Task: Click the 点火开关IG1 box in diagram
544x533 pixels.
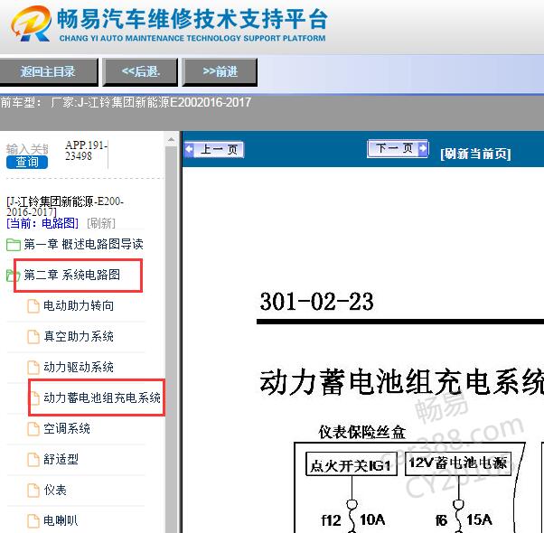Action: [352, 465]
